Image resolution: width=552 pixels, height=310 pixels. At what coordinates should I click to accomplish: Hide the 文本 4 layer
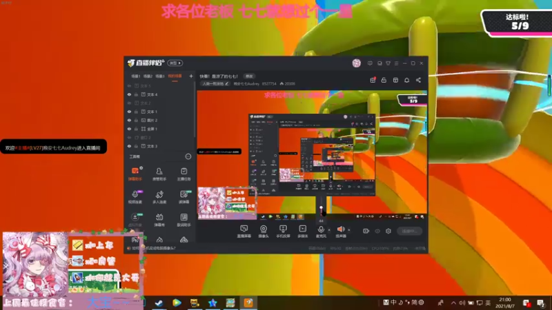click(x=129, y=94)
